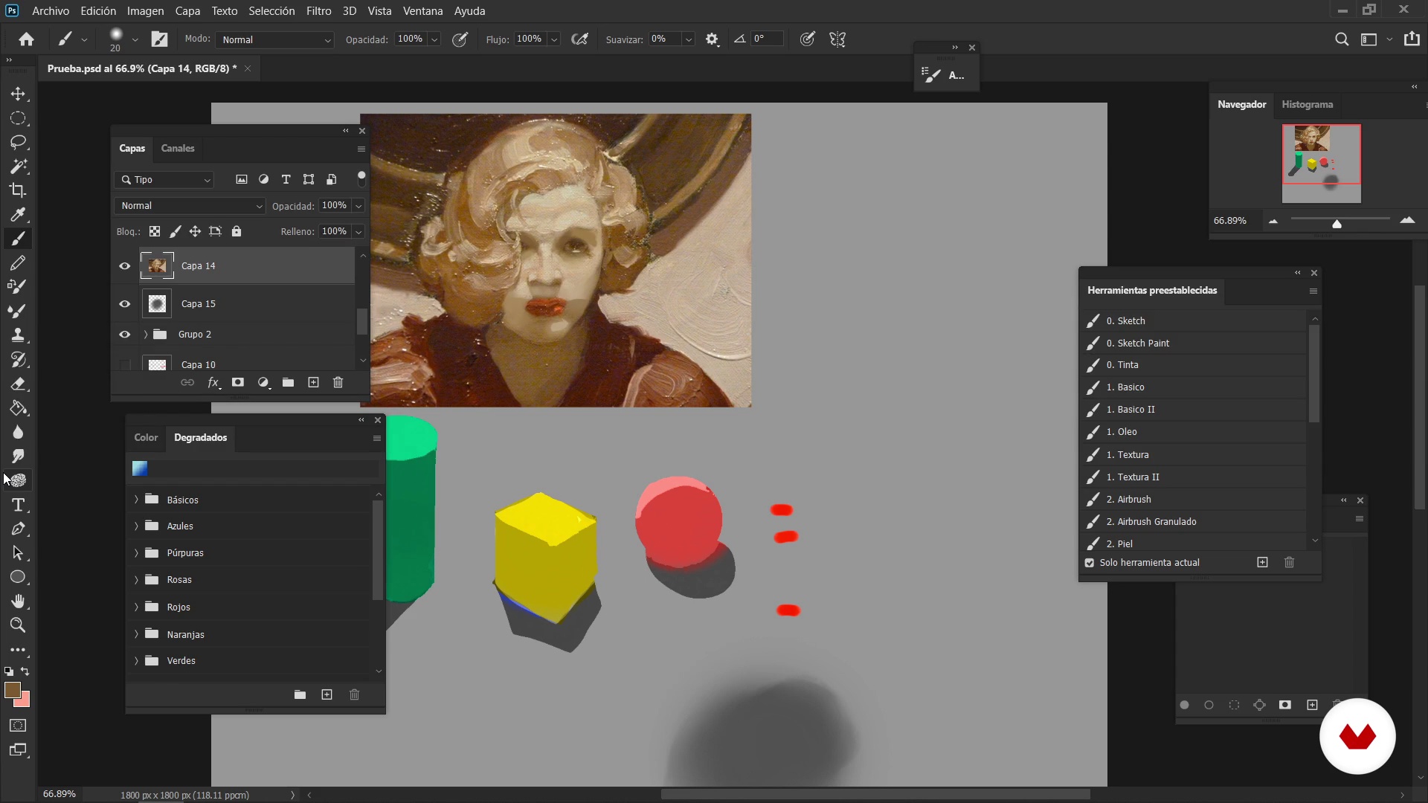Switch to Histograma tab
The height and width of the screenshot is (803, 1428).
click(1307, 104)
